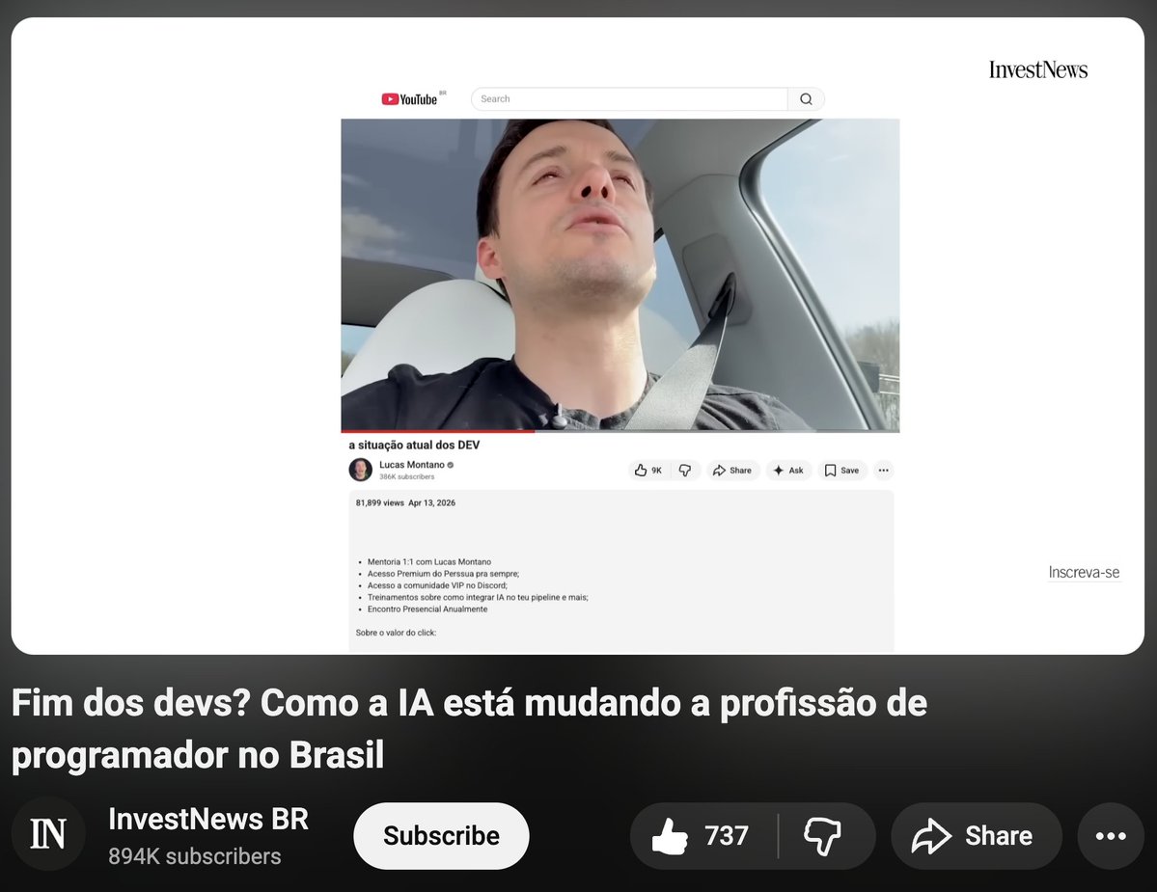
Task: Subscribe to InvestNews BR channel
Action: coord(441,836)
